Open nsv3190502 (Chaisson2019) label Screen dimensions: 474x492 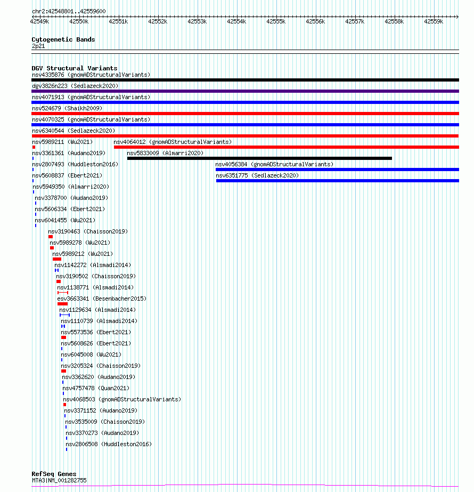coord(96,277)
